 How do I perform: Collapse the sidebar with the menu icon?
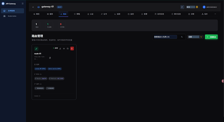pos(23,4)
